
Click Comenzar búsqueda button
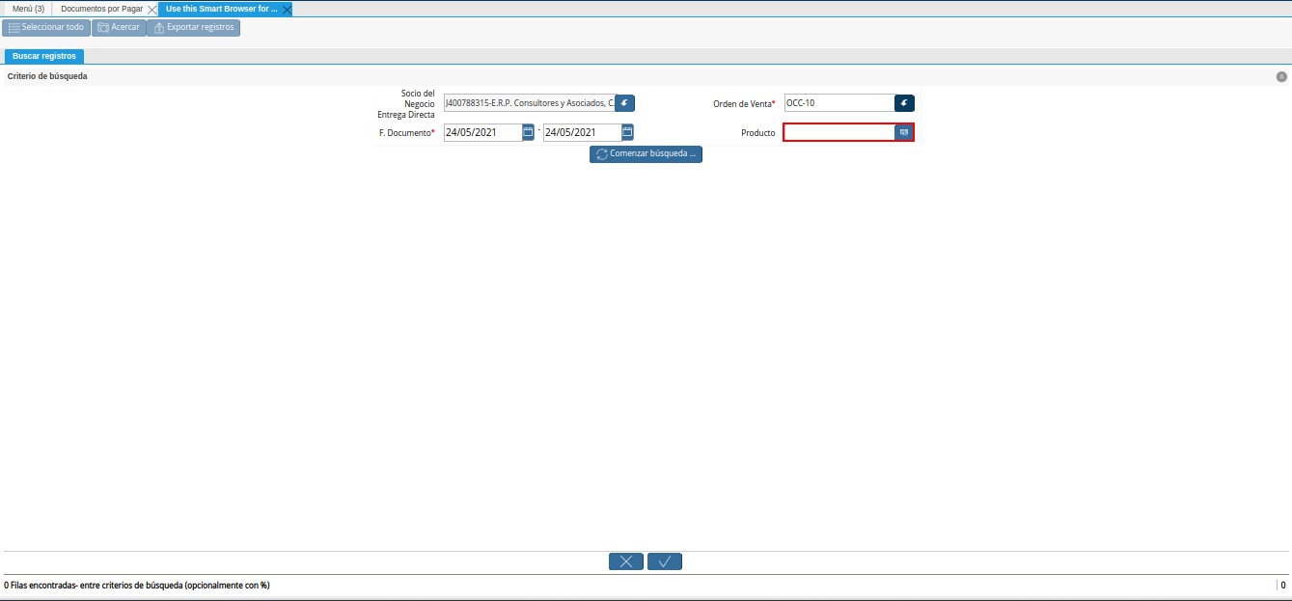coord(646,154)
